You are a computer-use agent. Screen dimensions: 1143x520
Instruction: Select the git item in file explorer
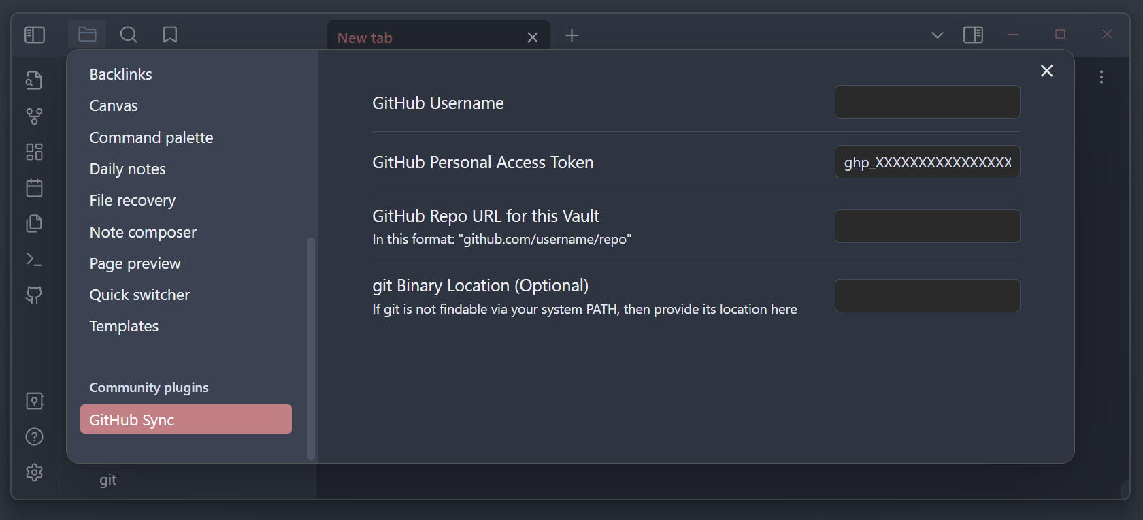[x=107, y=480]
